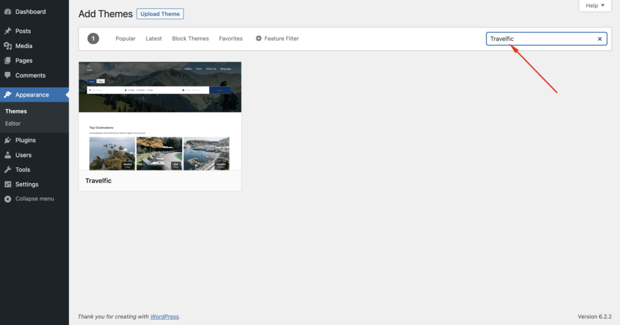This screenshot has height=325, width=620.
Task: Switch to the Popular themes tab
Action: point(125,38)
